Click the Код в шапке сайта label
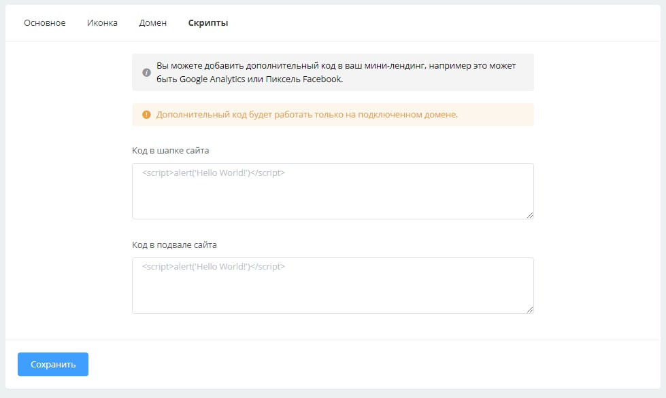 tap(170, 150)
